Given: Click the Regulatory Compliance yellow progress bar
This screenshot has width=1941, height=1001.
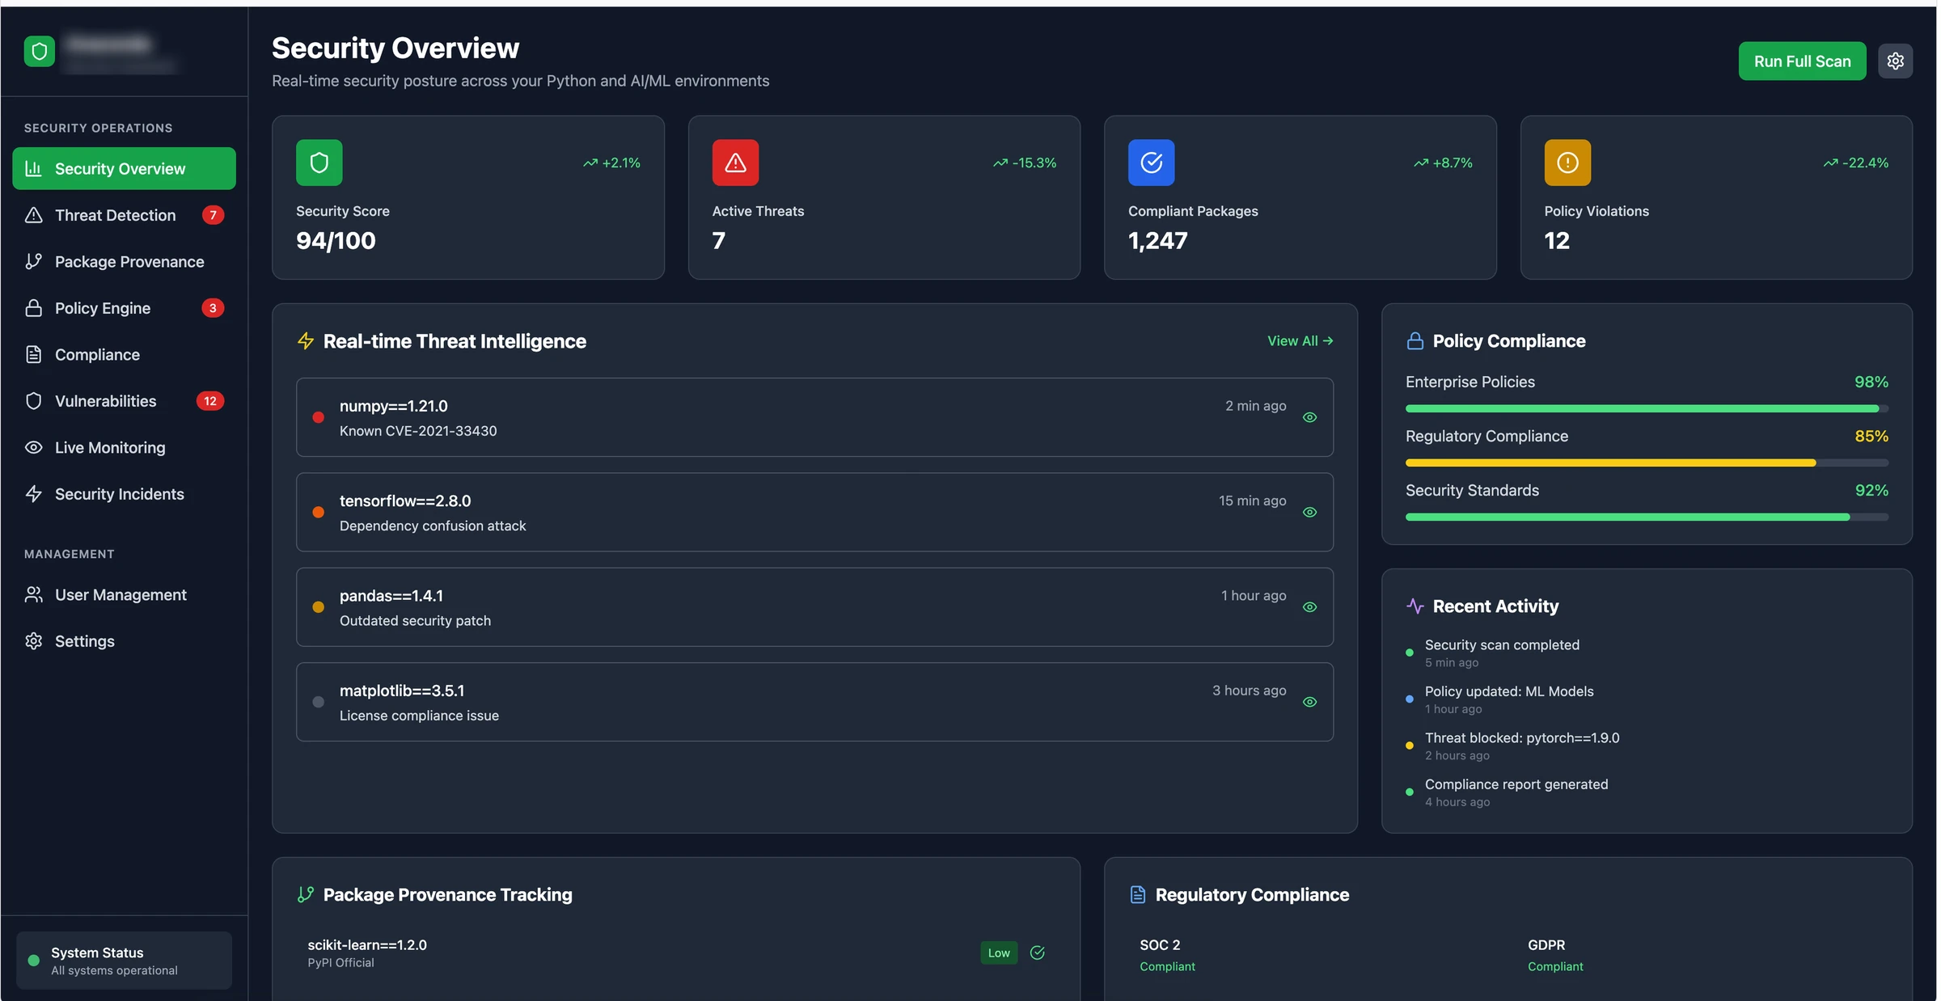Looking at the screenshot, I should coord(1647,462).
